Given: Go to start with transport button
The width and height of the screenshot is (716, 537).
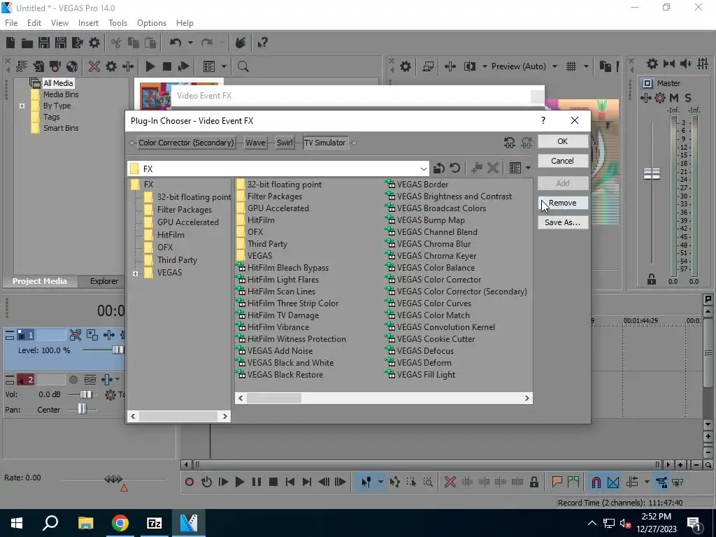Looking at the screenshot, I should pyautogui.click(x=290, y=482).
